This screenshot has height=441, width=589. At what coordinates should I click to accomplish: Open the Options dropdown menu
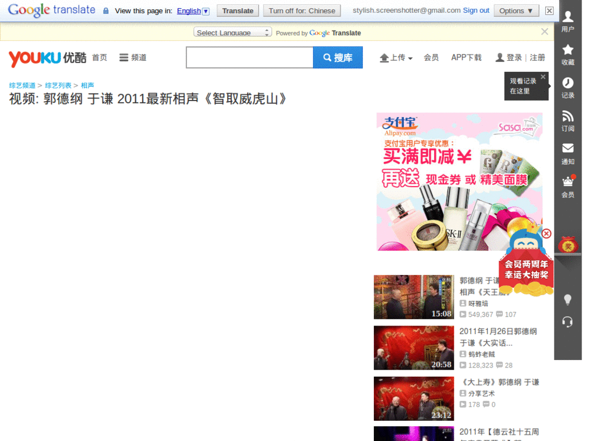coord(516,10)
